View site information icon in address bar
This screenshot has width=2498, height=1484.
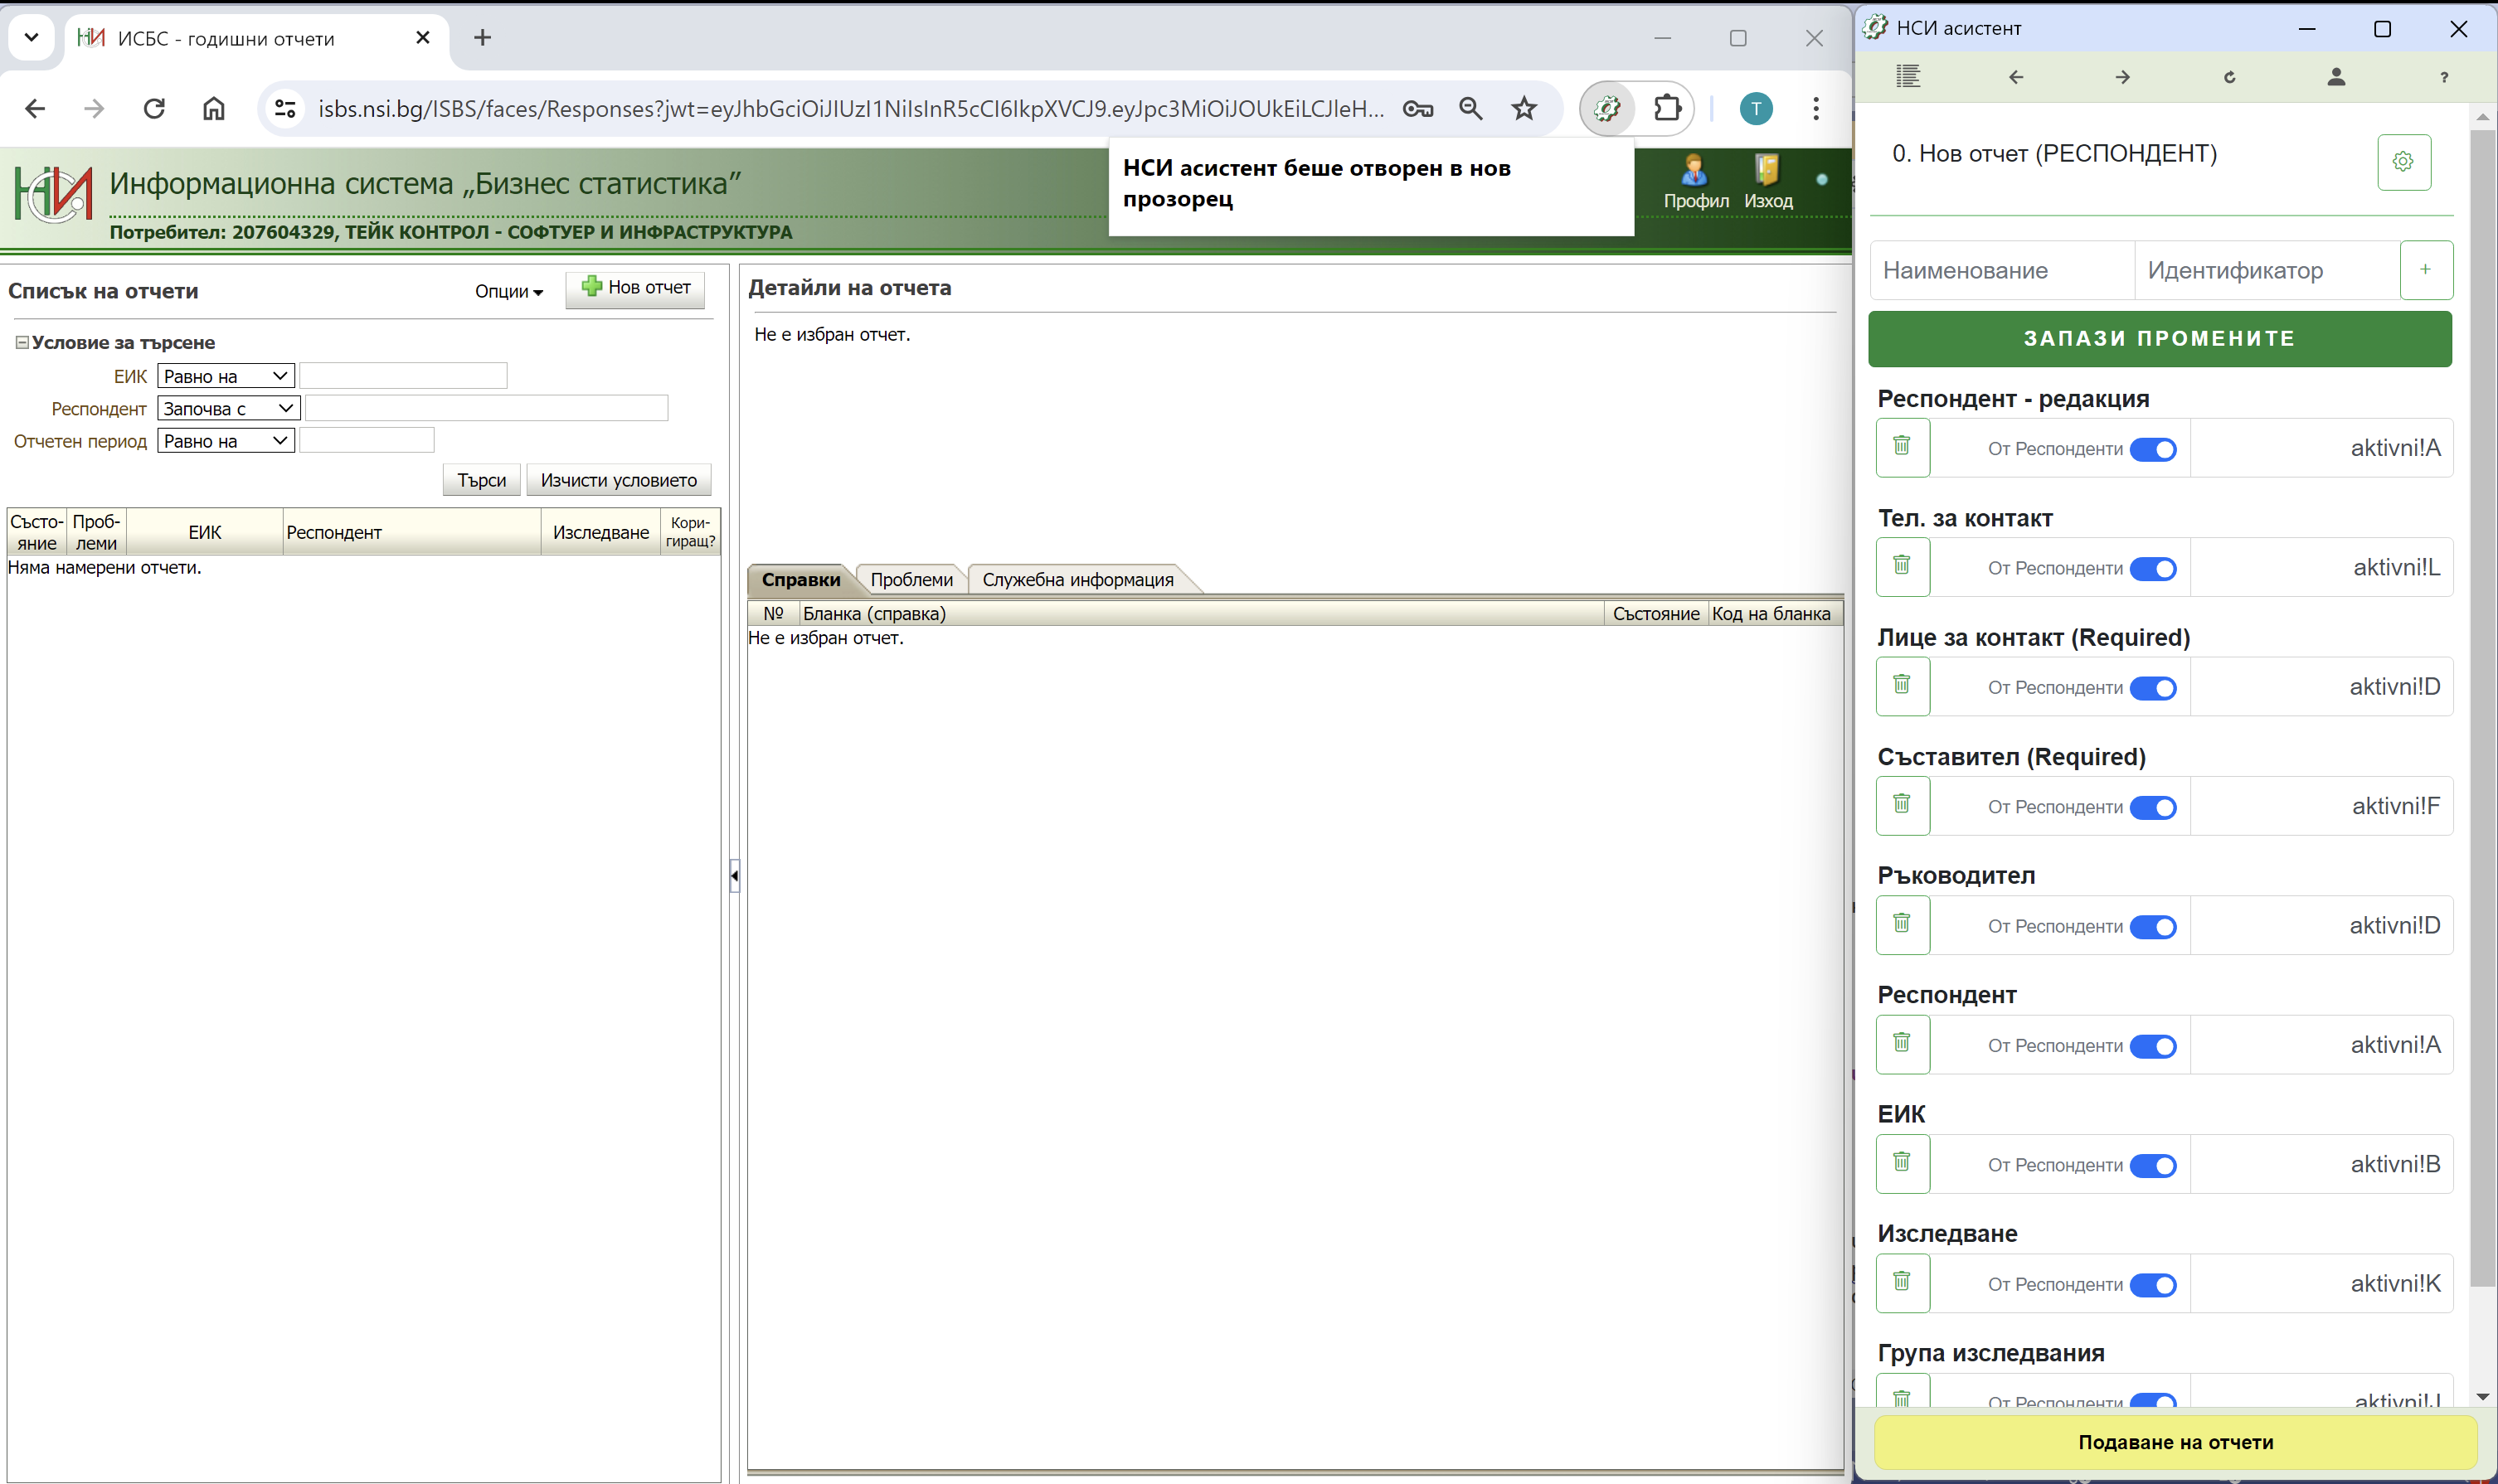(285, 108)
